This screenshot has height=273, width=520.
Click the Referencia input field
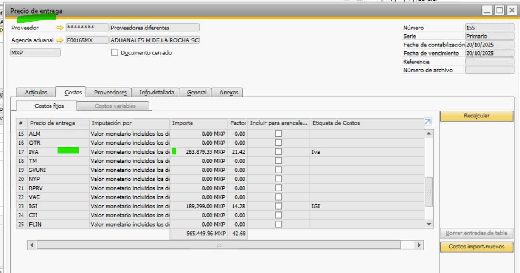pyautogui.click(x=489, y=62)
